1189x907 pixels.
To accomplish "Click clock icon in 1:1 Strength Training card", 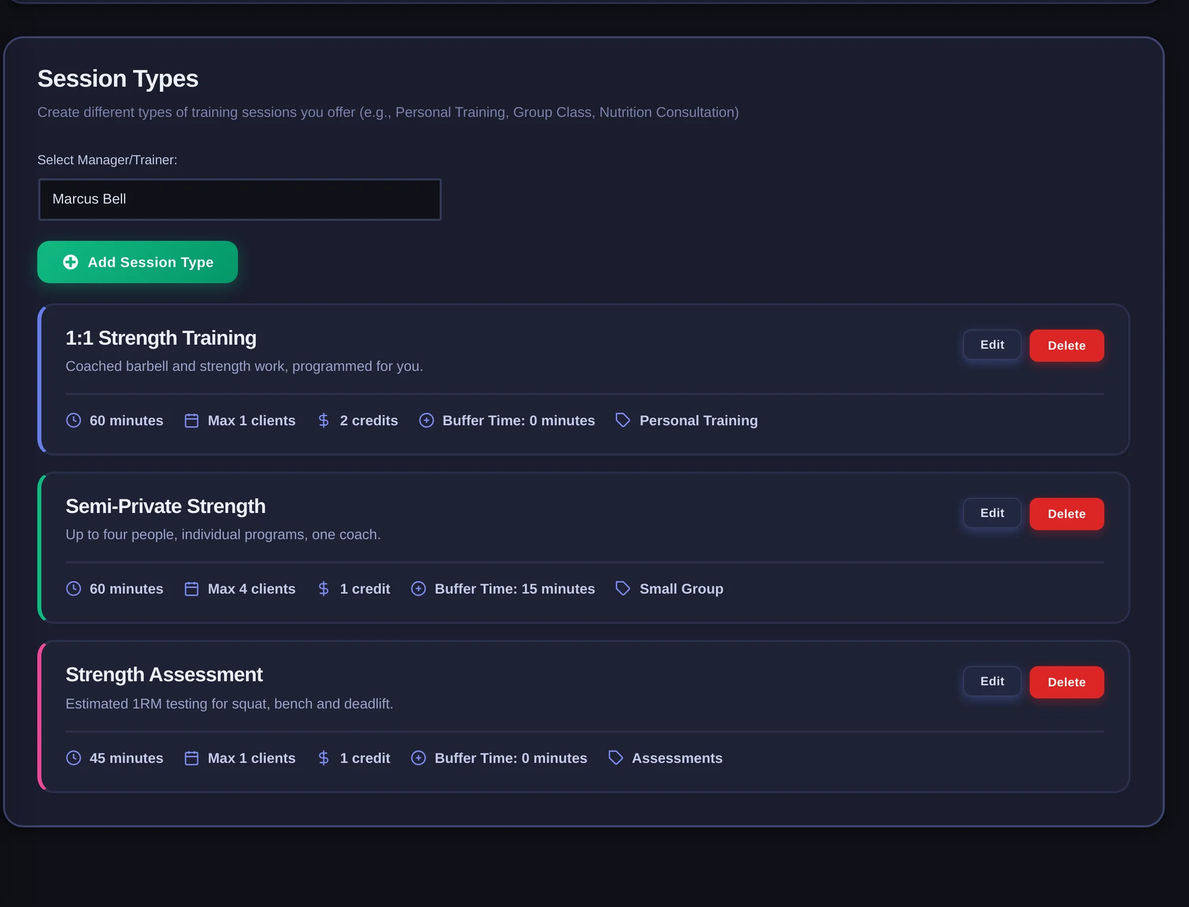I will [x=73, y=420].
